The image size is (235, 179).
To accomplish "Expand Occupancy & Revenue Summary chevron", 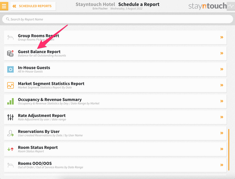I will [x=222, y=101].
